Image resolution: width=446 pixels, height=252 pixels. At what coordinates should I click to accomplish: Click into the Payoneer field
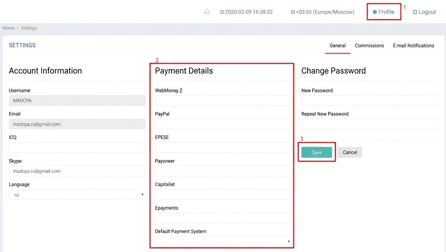tap(223, 171)
